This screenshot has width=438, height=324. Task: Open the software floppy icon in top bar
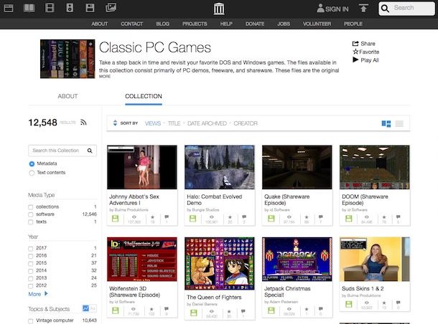tap(90, 8)
